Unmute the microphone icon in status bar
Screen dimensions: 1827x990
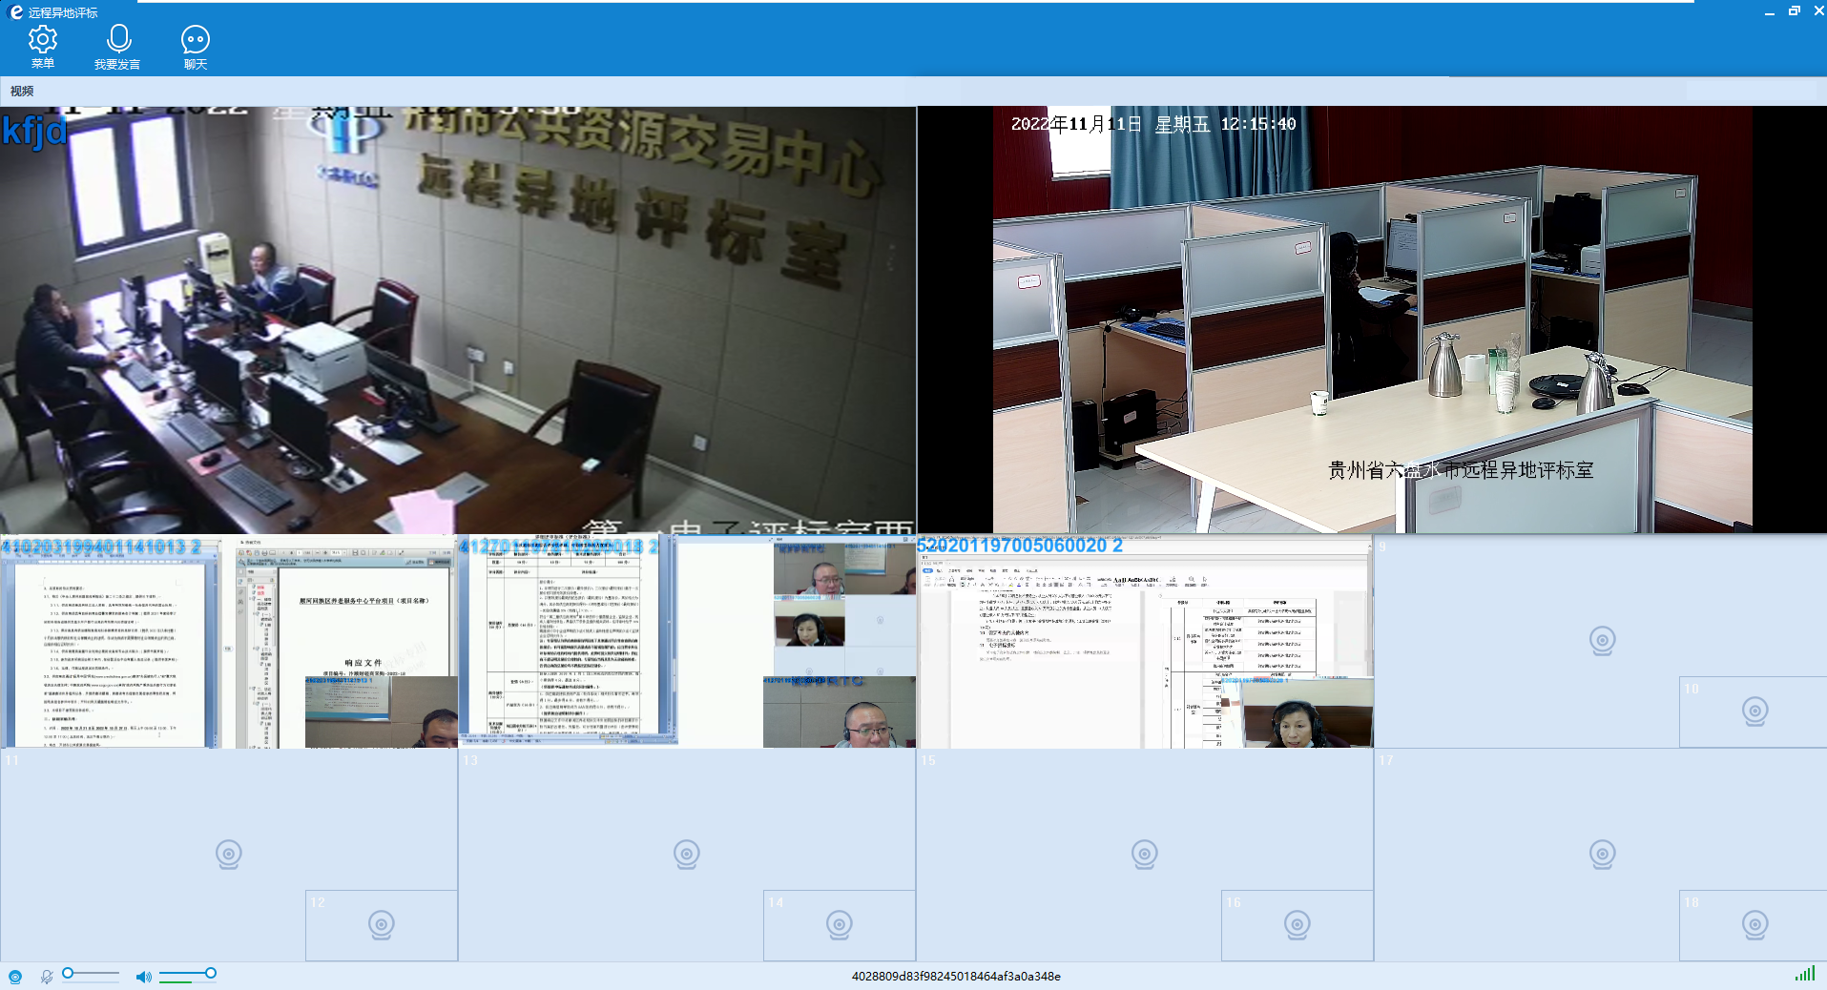click(x=46, y=977)
